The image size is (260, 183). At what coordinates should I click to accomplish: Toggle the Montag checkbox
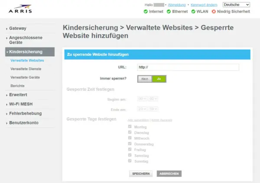click(130, 126)
